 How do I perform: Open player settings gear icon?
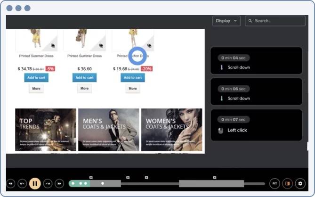tap(300, 183)
